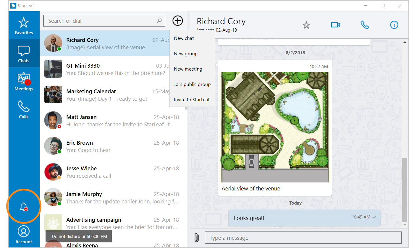
Task: Show contact info with the info icon
Action: point(394,25)
